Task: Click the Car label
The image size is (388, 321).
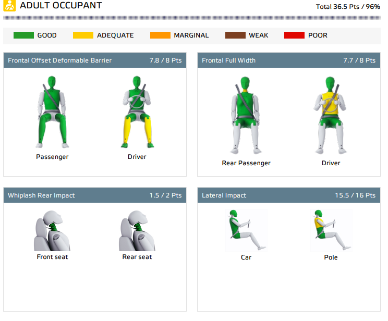Action: (x=246, y=257)
